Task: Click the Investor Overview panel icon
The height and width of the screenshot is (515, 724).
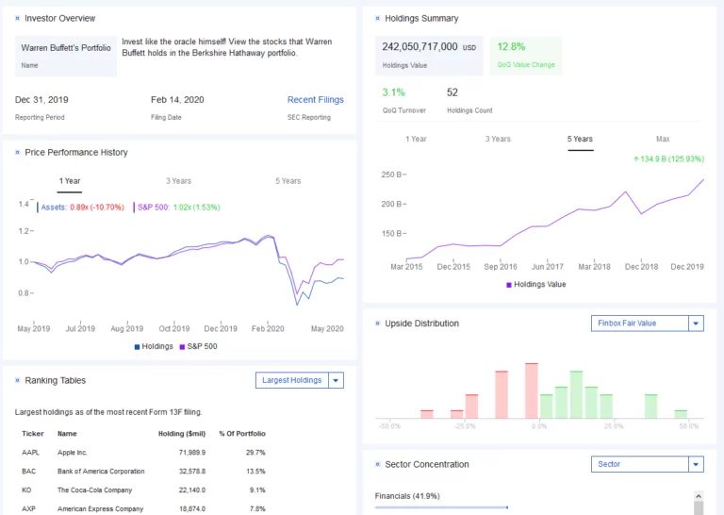Action: coord(18,18)
